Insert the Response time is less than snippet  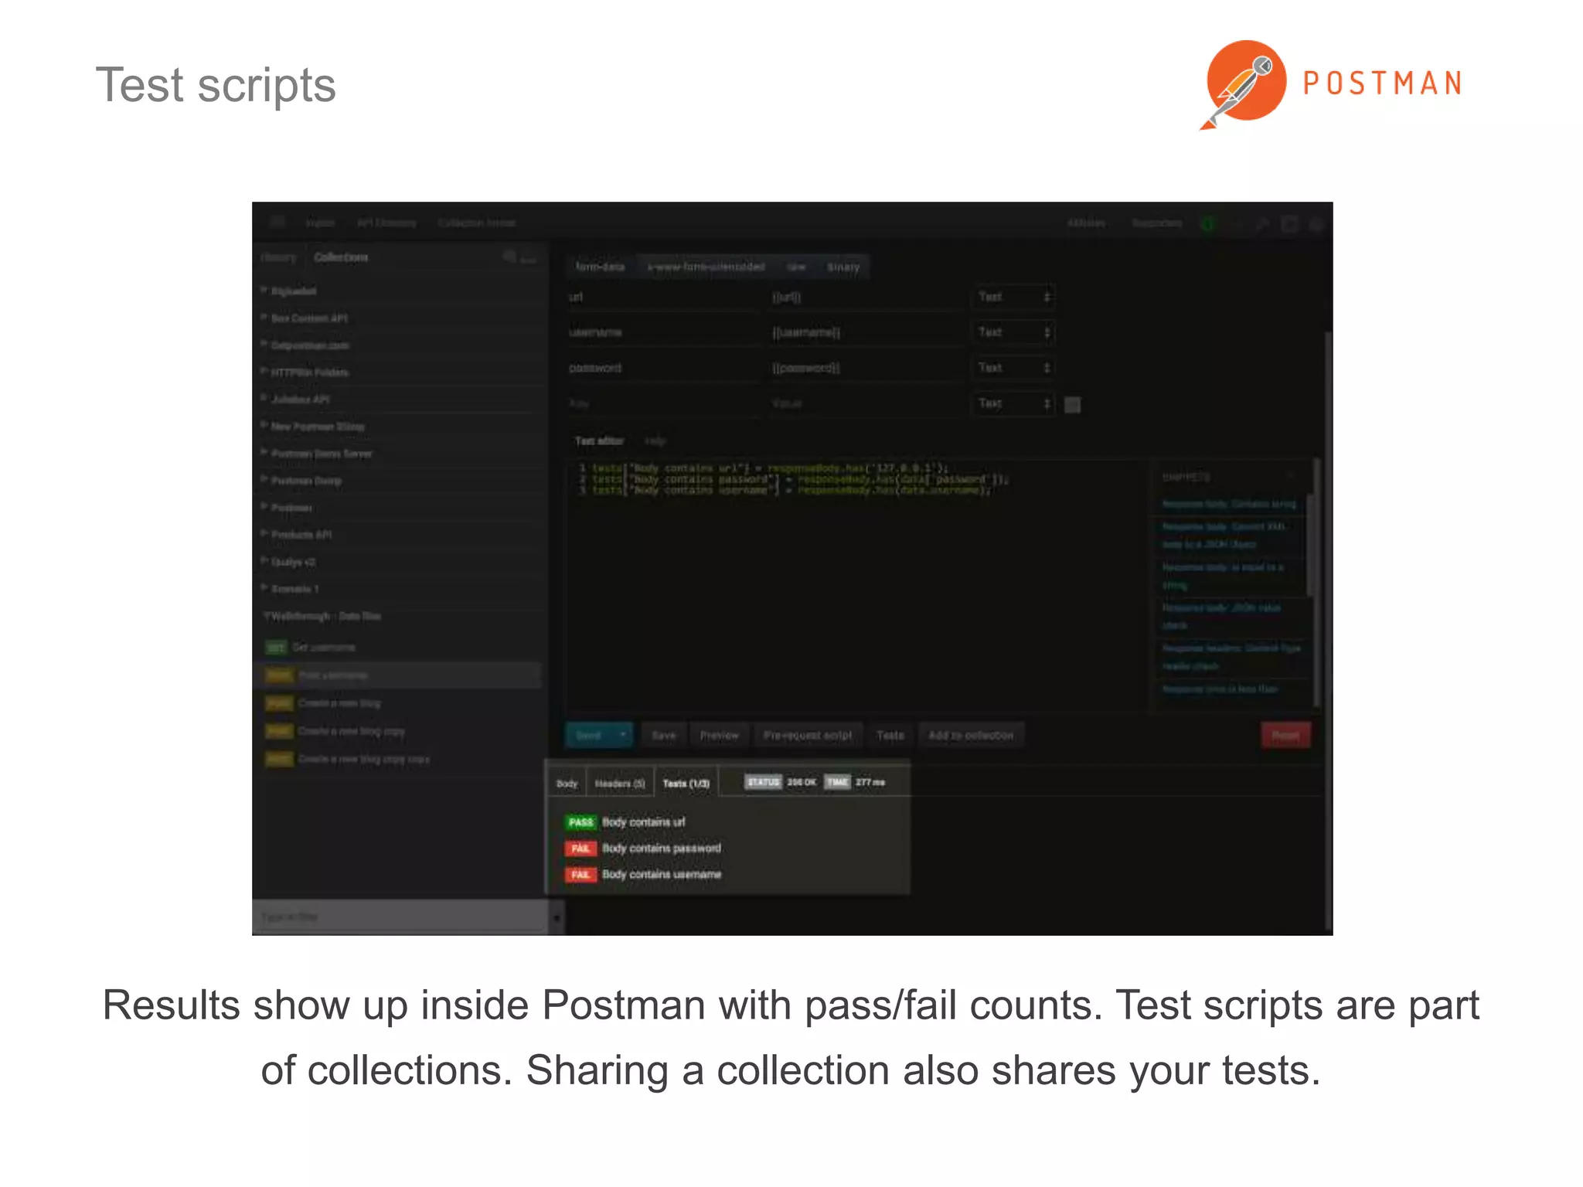pos(1220,689)
